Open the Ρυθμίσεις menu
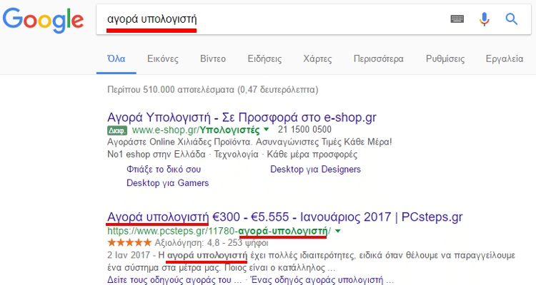 445,58
